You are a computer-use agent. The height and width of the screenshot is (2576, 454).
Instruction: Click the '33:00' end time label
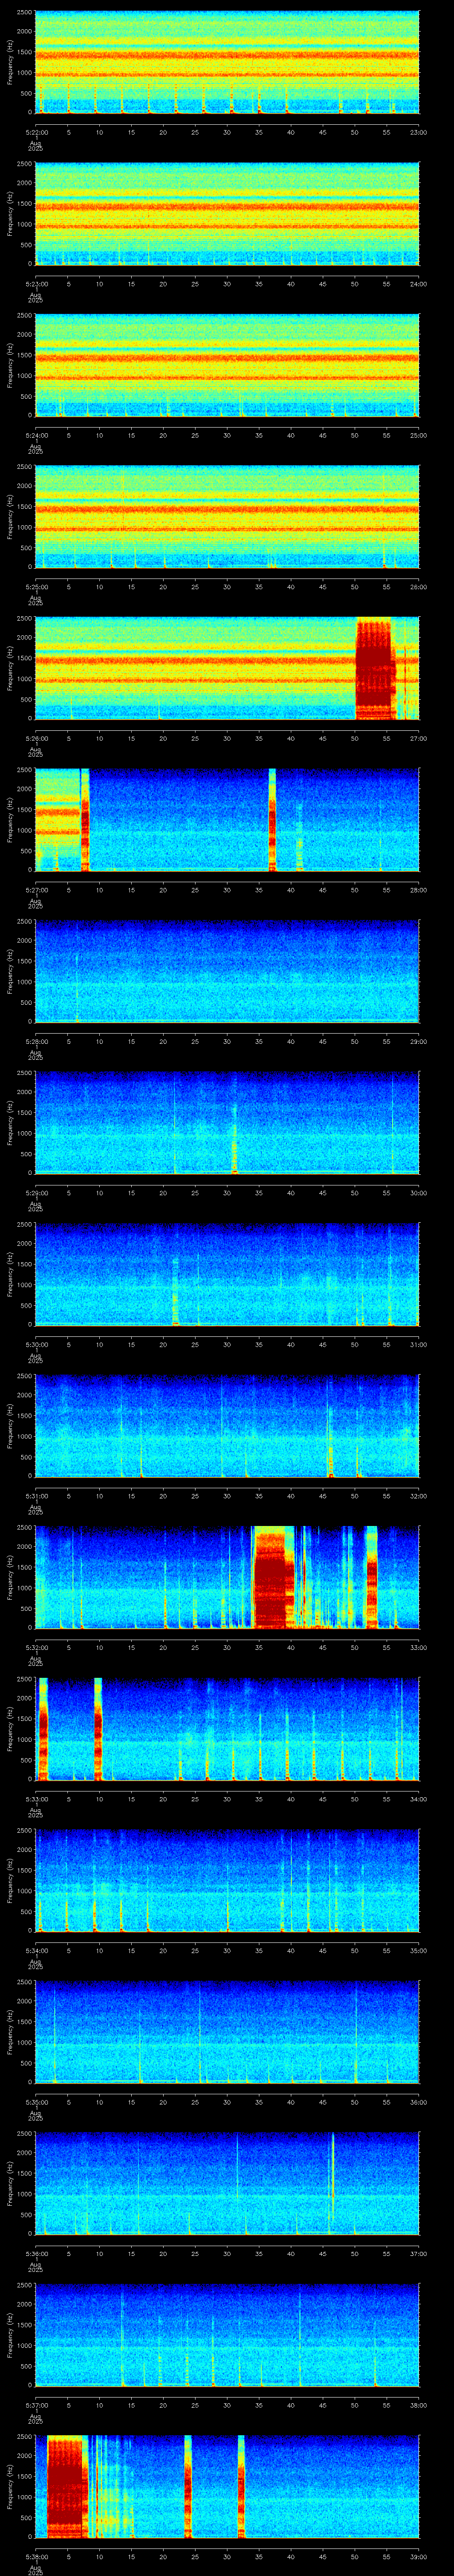[418, 1648]
